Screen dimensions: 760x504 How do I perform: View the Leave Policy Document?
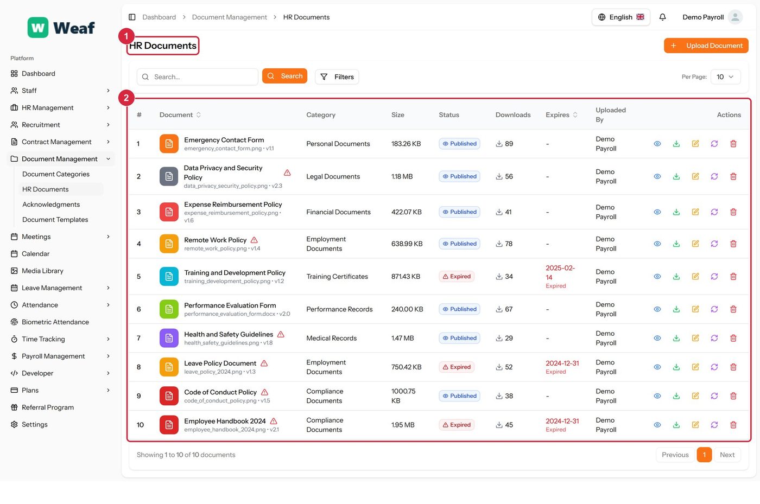coord(657,367)
